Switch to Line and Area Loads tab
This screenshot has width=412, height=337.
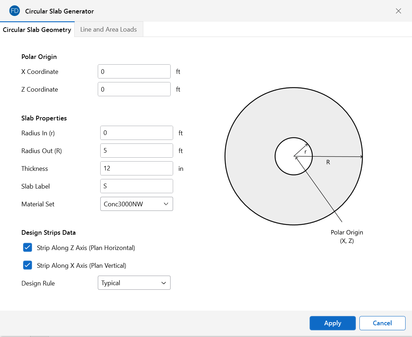point(108,29)
